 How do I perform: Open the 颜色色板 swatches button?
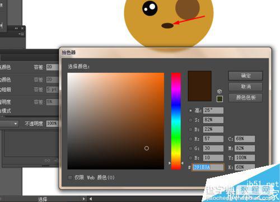pos(245,97)
